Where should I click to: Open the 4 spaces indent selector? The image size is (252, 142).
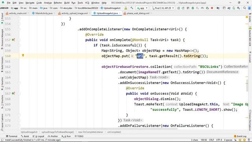click(228, 140)
